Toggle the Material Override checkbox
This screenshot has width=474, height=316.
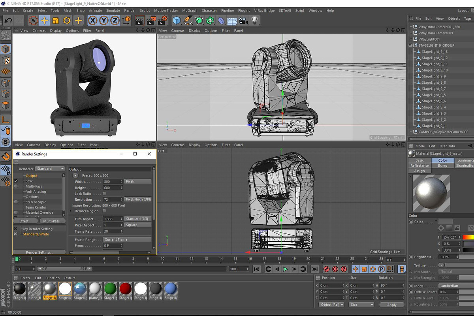(16, 213)
